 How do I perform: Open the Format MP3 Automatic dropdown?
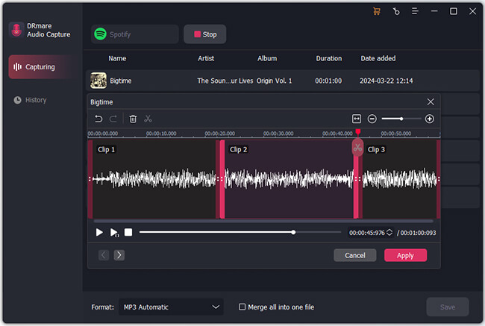tap(171, 307)
